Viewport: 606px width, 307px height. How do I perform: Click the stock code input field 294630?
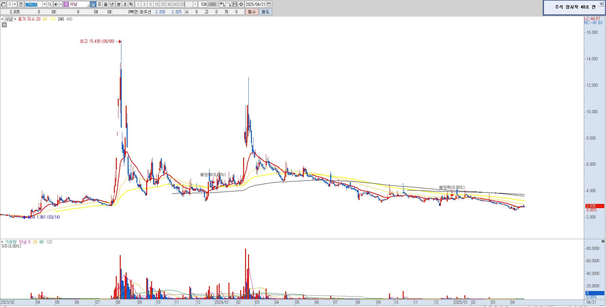34,4
